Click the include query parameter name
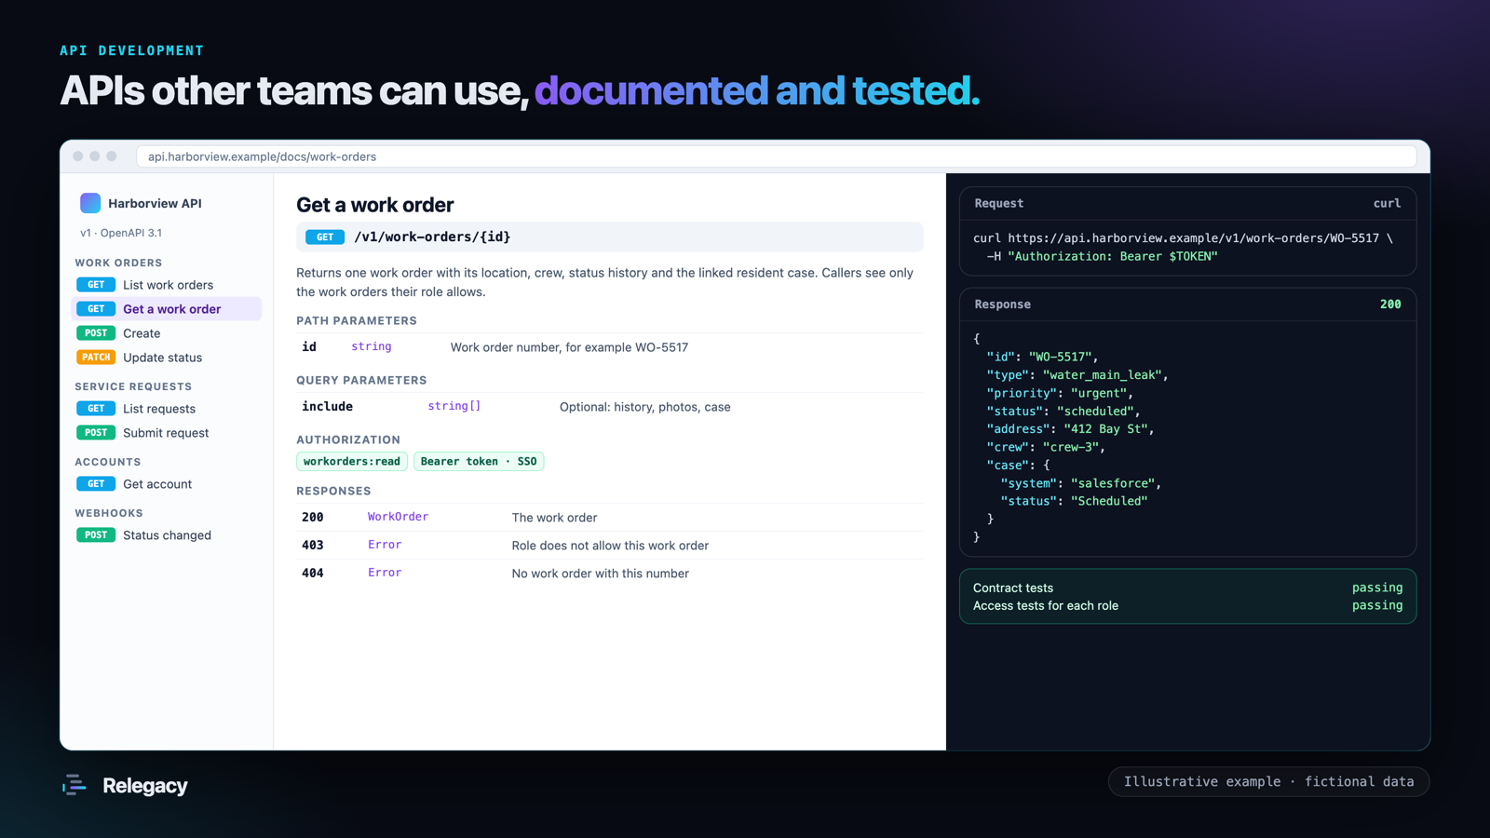This screenshot has height=838, width=1490. click(x=327, y=407)
